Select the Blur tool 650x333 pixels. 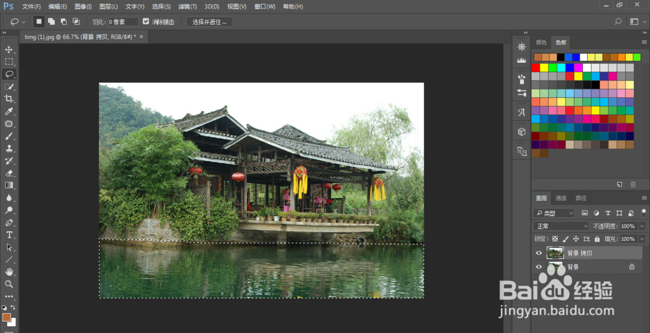8,197
